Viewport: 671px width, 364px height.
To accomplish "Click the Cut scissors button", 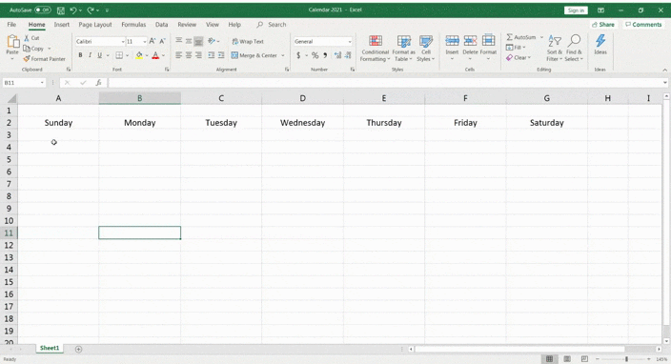I will (x=31, y=38).
